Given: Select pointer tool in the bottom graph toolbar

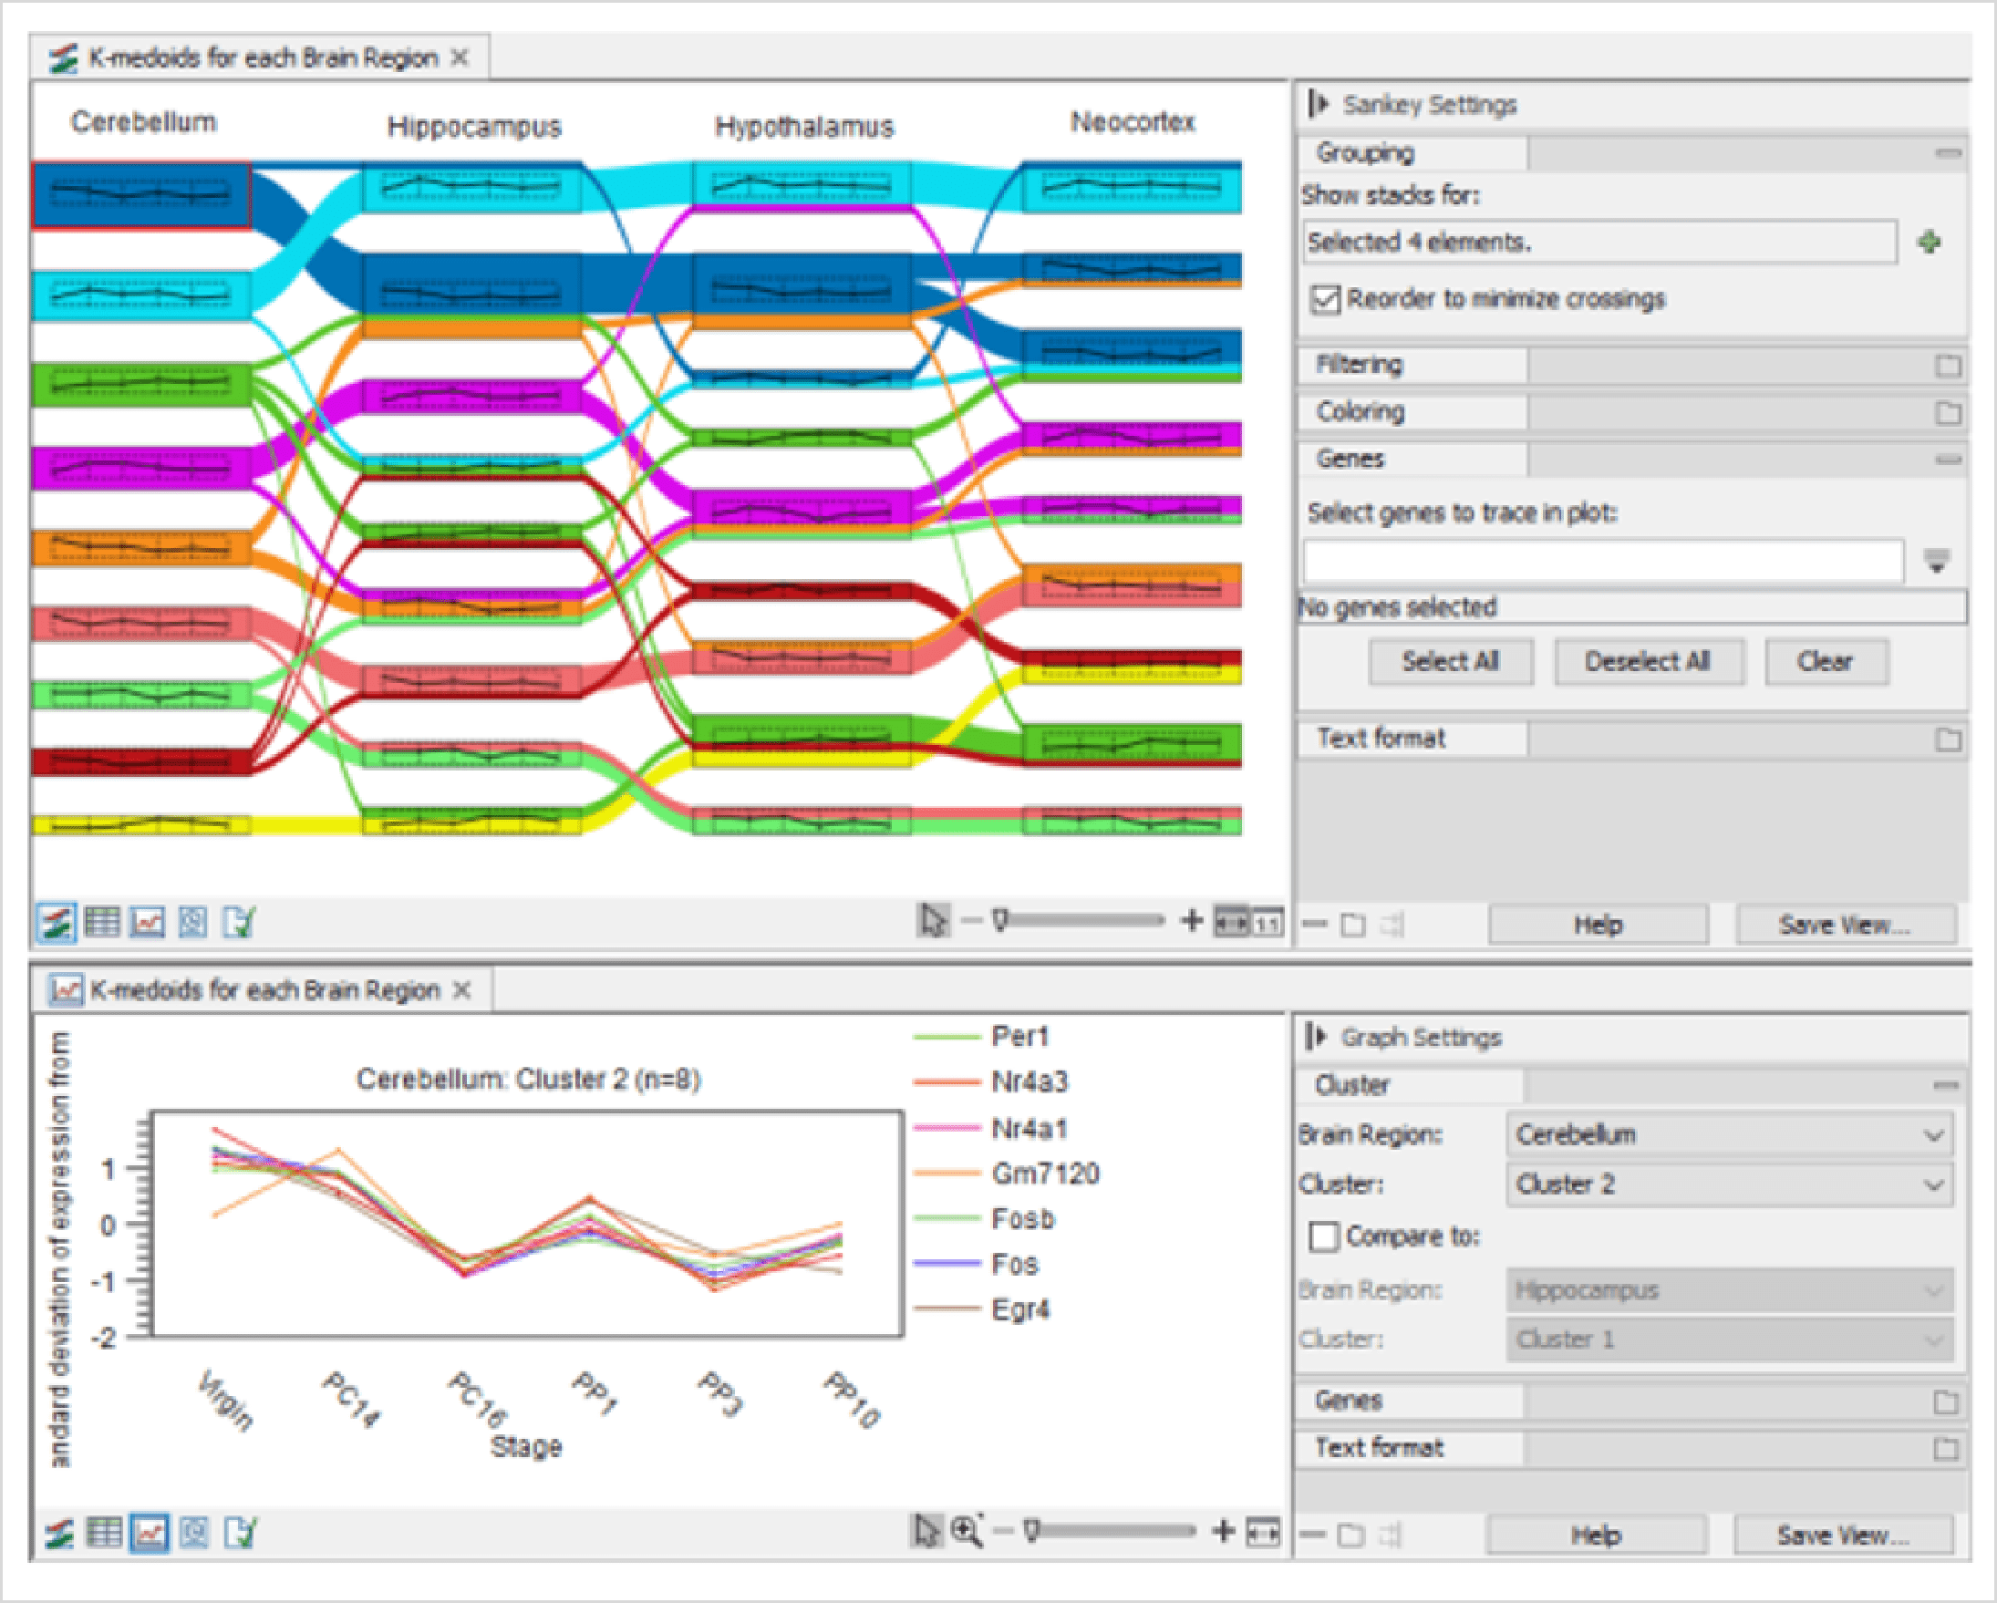Looking at the screenshot, I should (x=926, y=1531).
